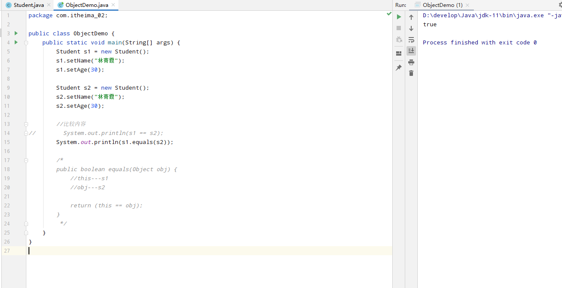Click fold end marker at line 24

click(x=26, y=224)
